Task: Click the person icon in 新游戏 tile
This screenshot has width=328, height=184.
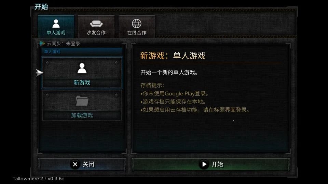Action: point(82,68)
